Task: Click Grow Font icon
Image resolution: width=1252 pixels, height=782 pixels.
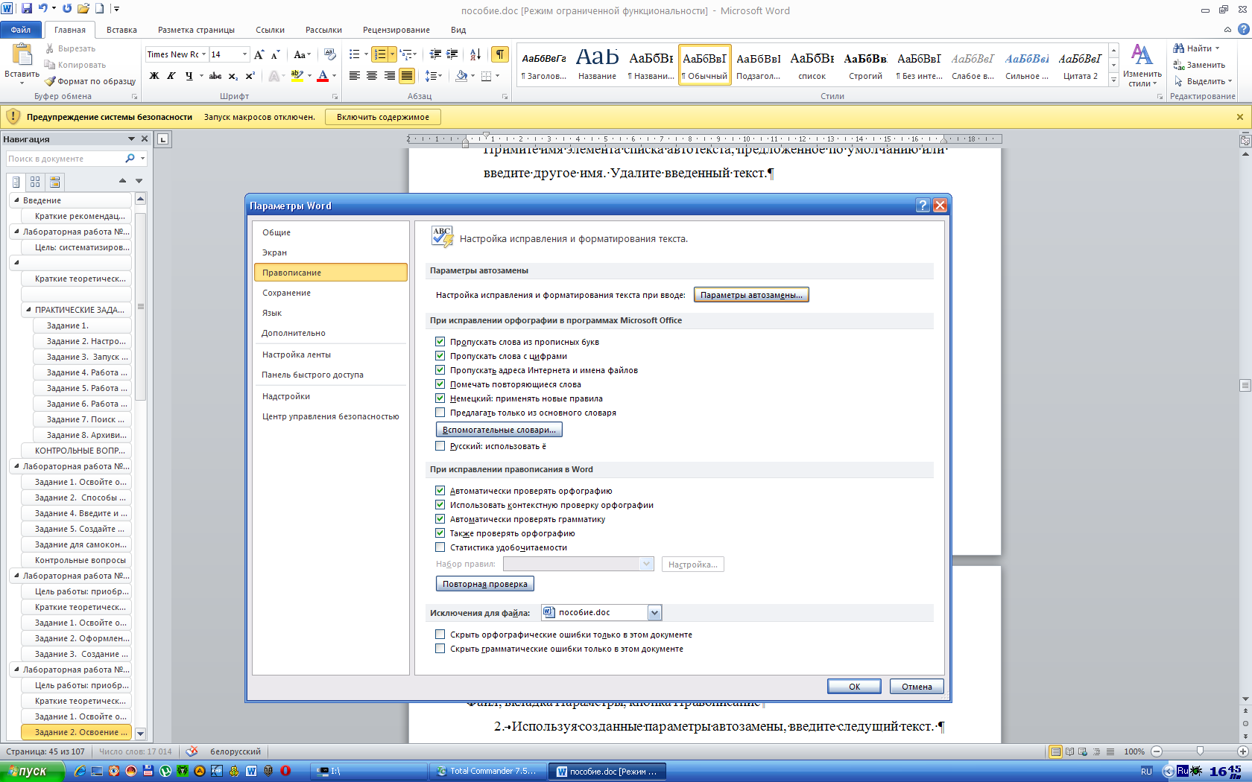Action: [259, 54]
